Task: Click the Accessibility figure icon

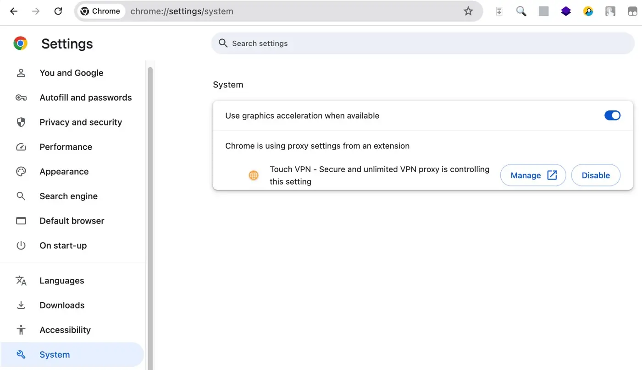Action: click(x=21, y=330)
